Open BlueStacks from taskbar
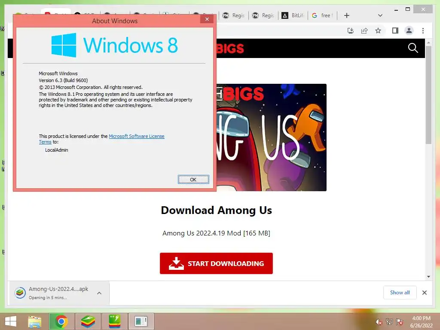 (88, 321)
